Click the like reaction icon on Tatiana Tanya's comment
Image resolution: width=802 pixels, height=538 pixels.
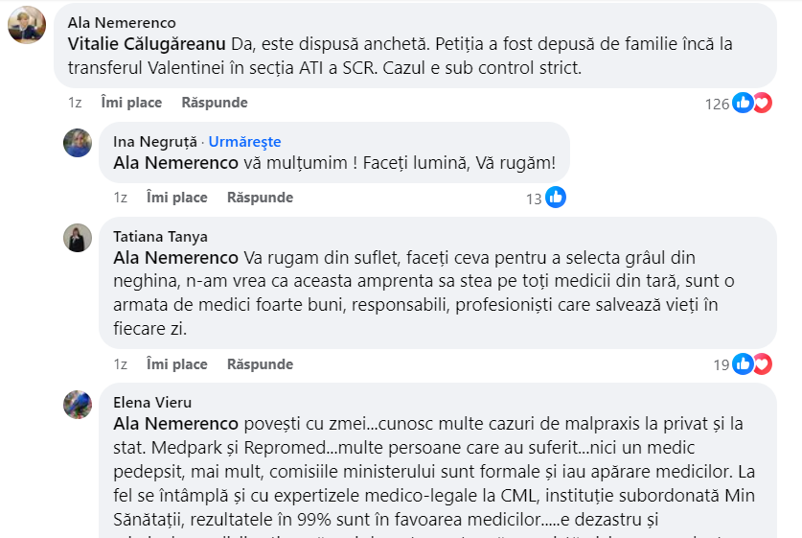[x=744, y=364]
